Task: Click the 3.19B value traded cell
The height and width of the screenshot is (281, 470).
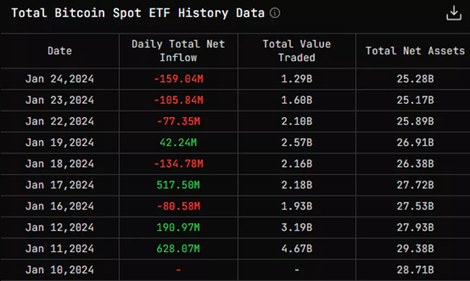Action: pos(296,227)
